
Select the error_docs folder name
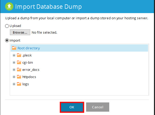click(x=31, y=70)
